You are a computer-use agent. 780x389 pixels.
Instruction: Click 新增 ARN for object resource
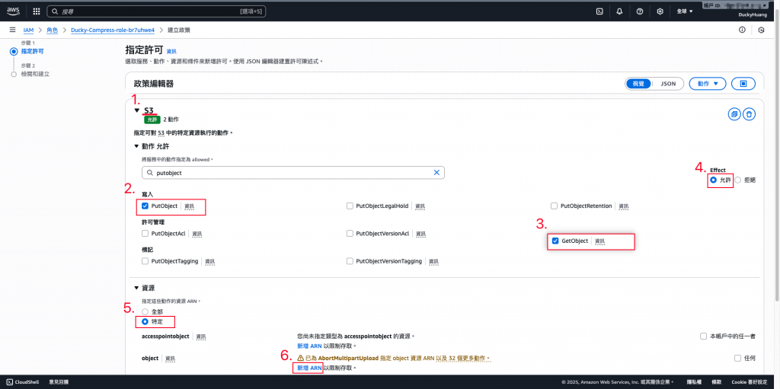(309, 368)
